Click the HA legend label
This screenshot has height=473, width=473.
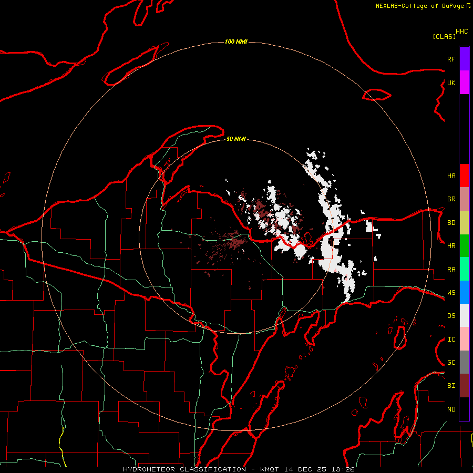coord(451,176)
